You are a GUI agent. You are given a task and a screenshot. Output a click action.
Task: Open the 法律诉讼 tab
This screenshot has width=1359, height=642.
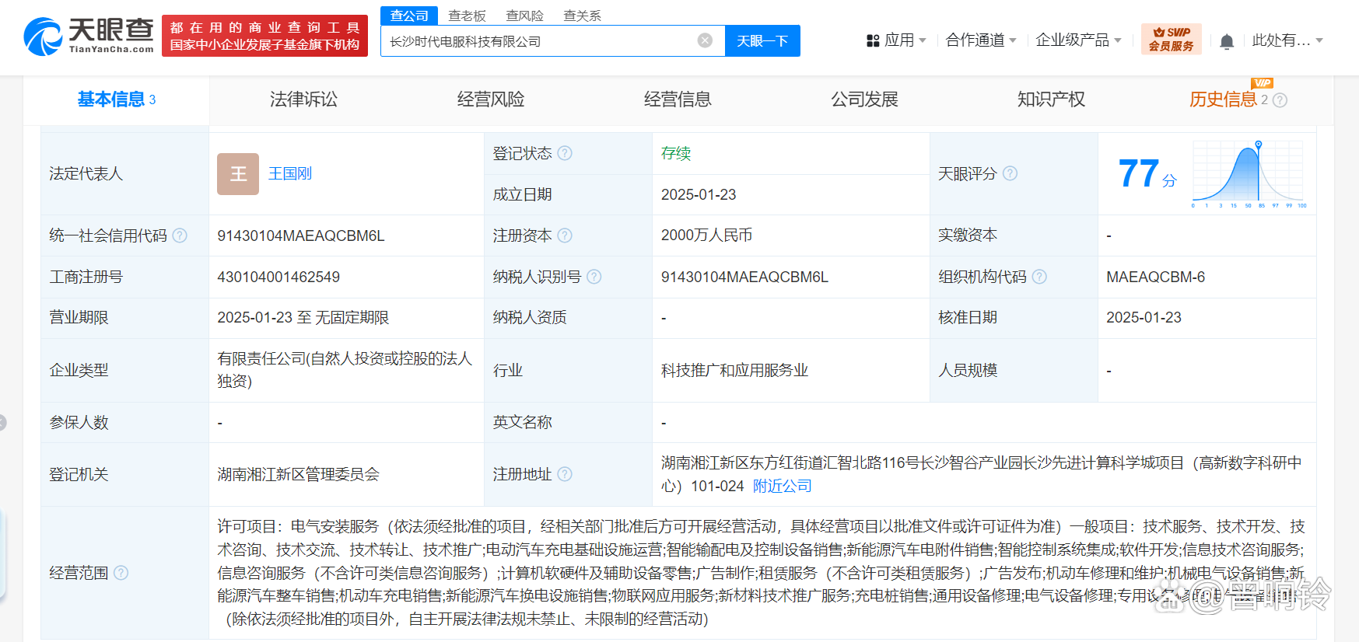point(303,99)
